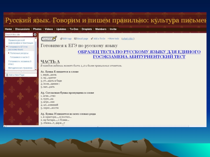The width and height of the screenshot is (210, 157).
Task: Open the Videos tab
Action: click(49, 29)
